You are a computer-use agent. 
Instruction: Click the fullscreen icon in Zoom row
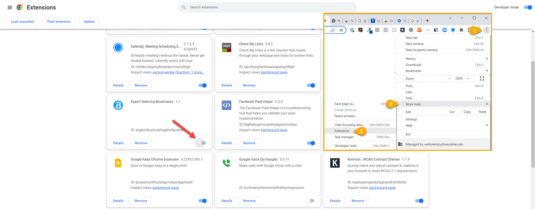coord(482,78)
